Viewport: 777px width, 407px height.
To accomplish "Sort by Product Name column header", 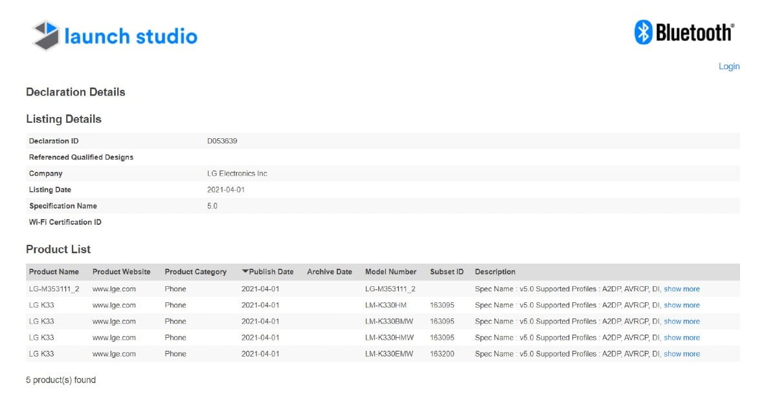I will pyautogui.click(x=54, y=272).
